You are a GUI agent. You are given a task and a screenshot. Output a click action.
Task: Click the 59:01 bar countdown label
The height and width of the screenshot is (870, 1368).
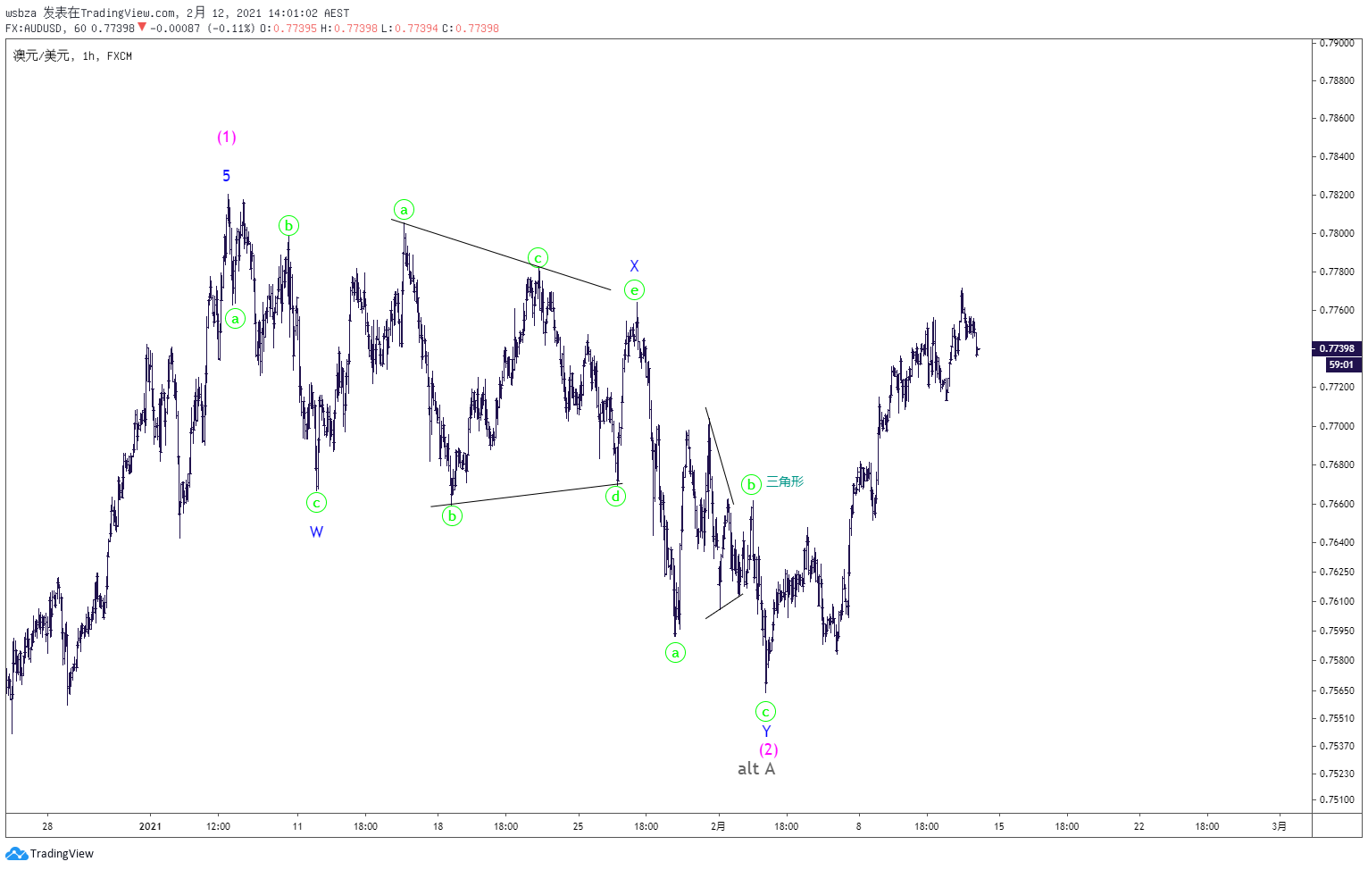(1341, 364)
